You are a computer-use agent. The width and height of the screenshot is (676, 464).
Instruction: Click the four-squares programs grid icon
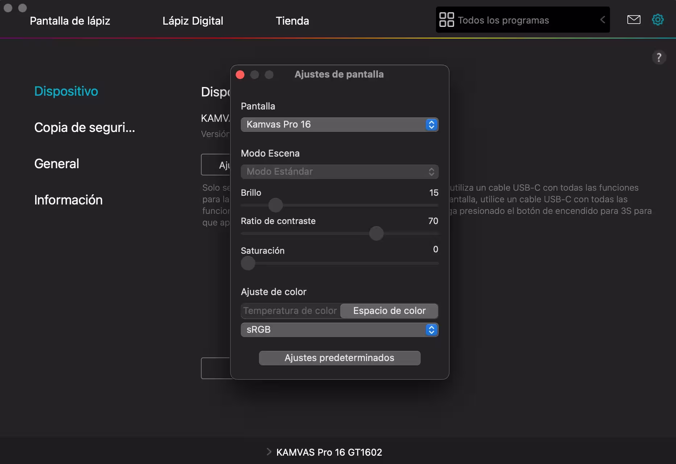tap(446, 20)
